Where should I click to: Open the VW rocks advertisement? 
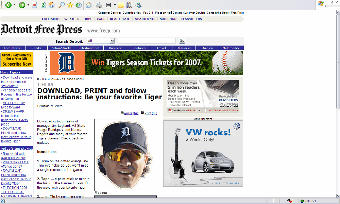[203, 153]
